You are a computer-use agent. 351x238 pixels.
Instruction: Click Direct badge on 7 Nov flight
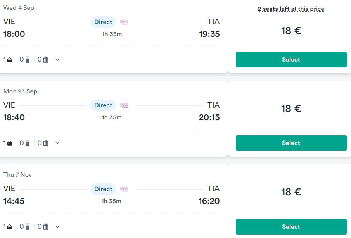103,189
